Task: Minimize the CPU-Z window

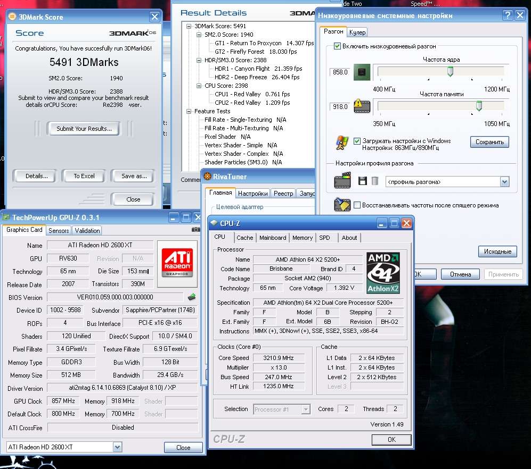Action: (x=381, y=223)
